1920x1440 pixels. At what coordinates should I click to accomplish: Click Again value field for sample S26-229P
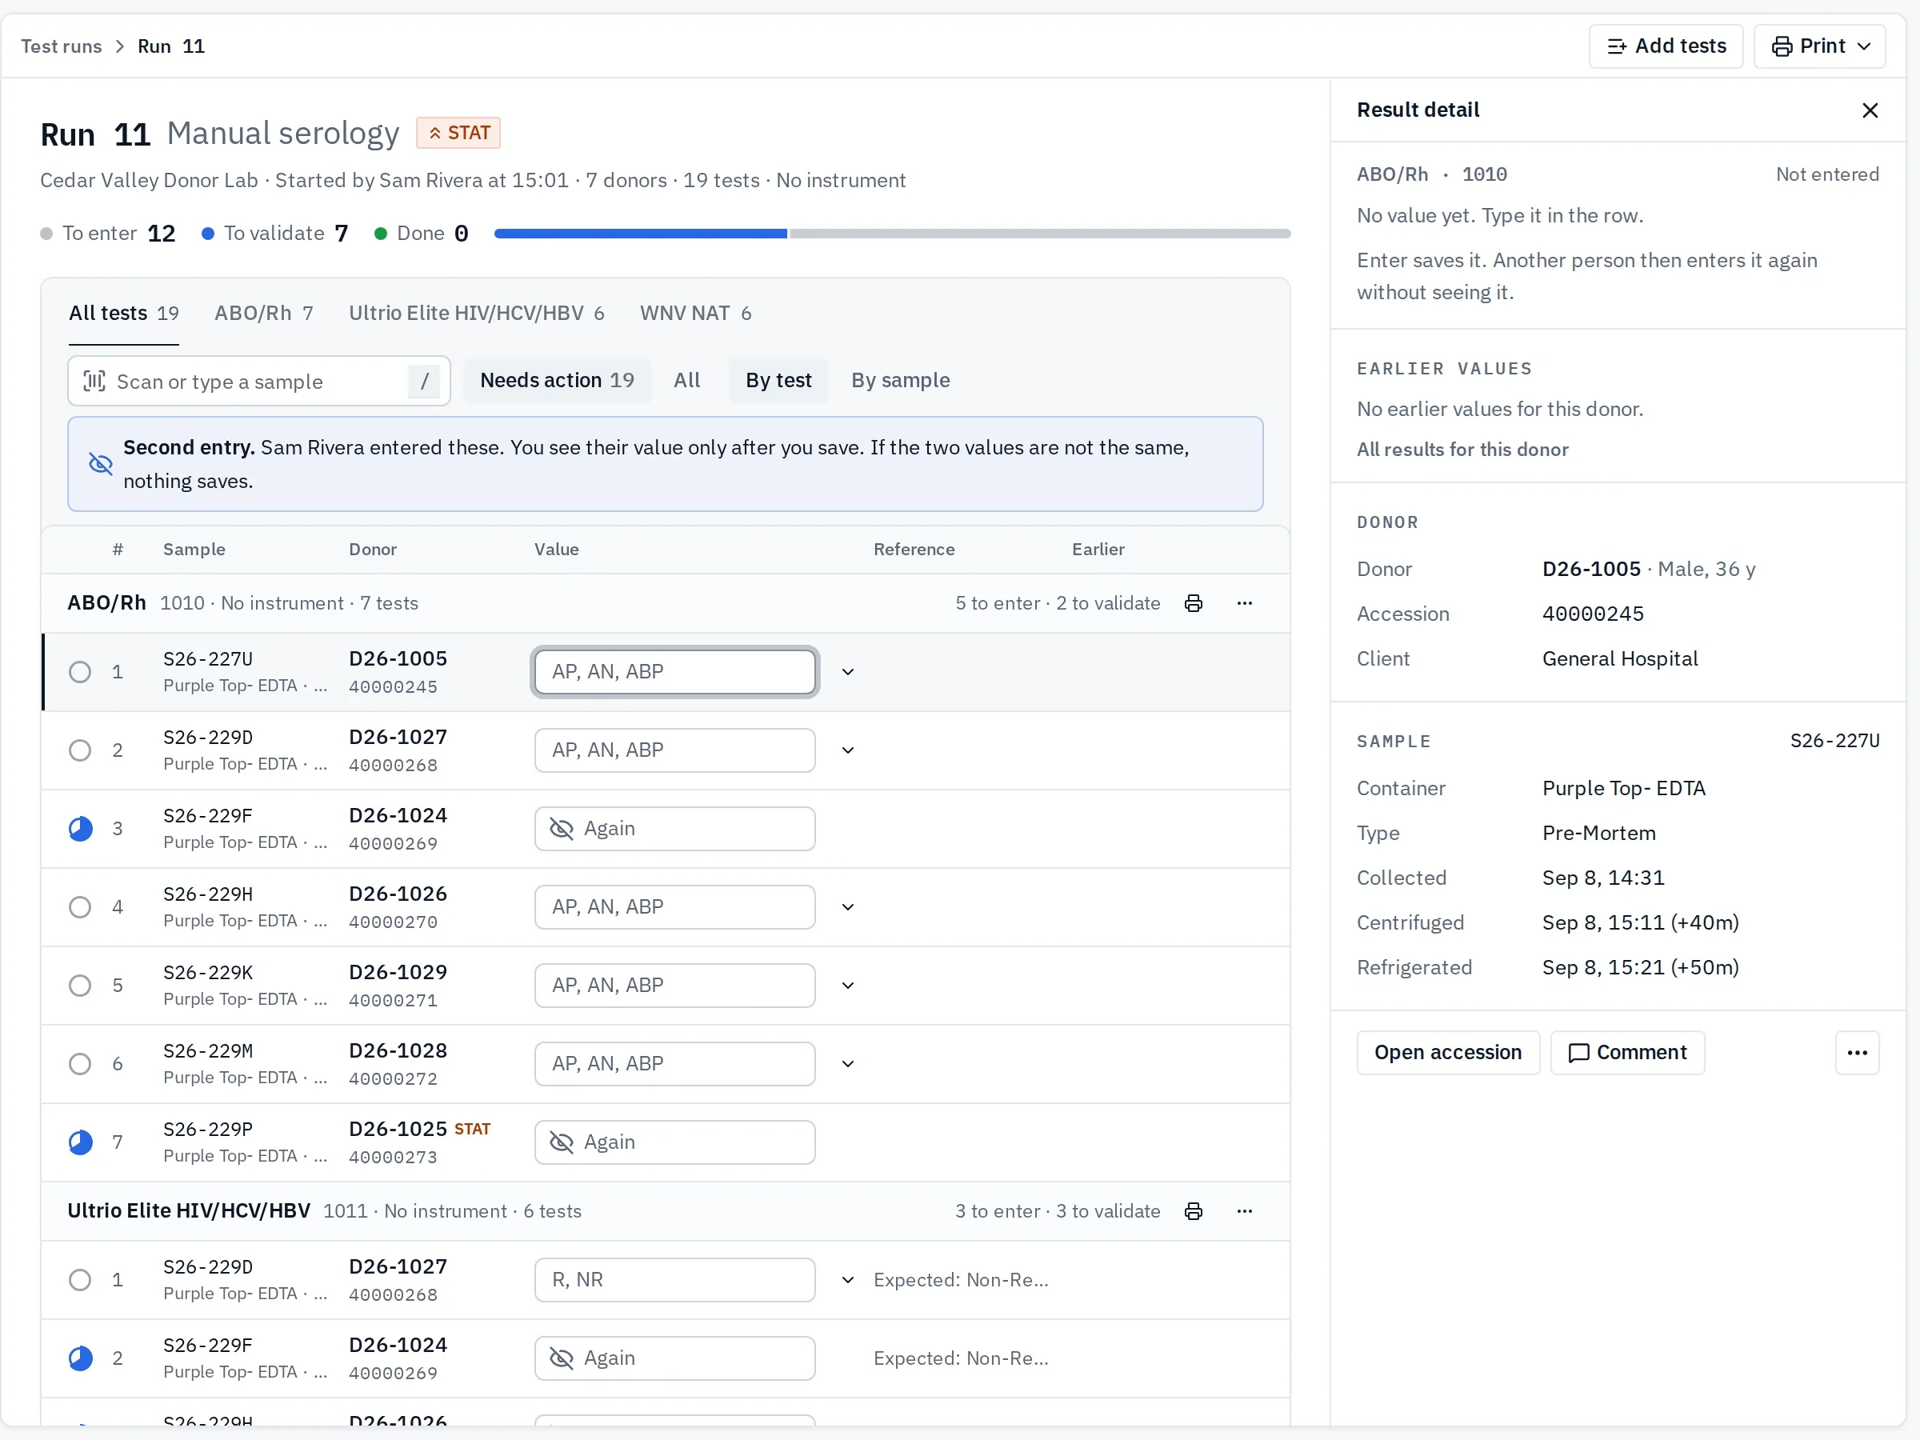pyautogui.click(x=674, y=1142)
